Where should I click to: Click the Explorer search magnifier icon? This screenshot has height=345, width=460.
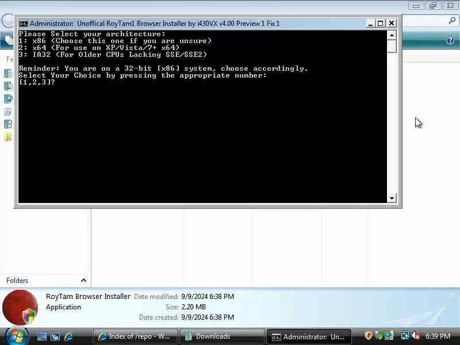[452, 20]
